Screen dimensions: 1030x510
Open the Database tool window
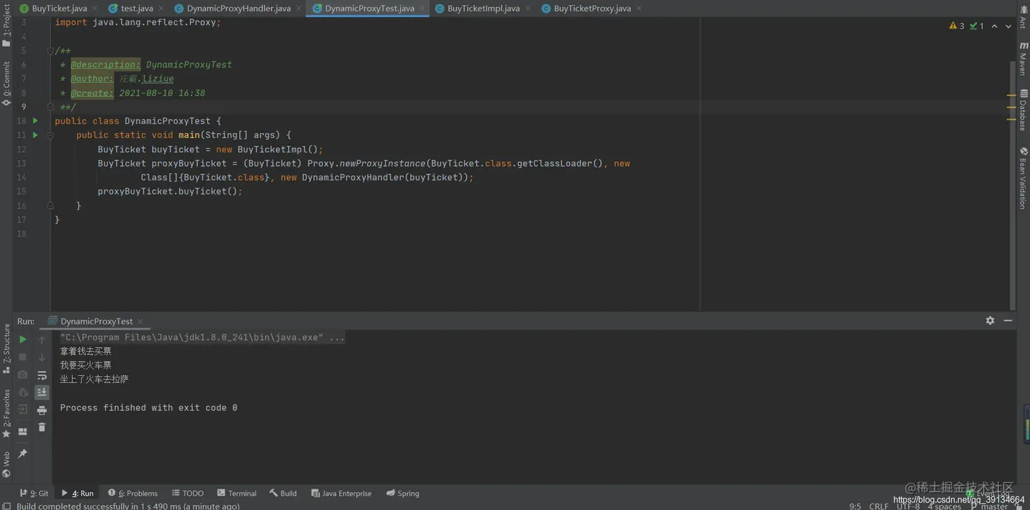tap(1023, 109)
